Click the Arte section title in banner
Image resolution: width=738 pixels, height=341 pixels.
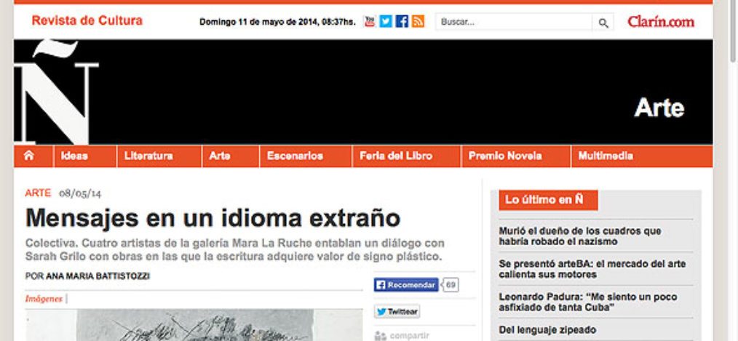tap(659, 108)
